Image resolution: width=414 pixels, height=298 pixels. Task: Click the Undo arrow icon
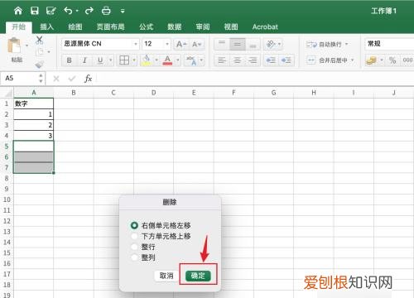pos(68,11)
